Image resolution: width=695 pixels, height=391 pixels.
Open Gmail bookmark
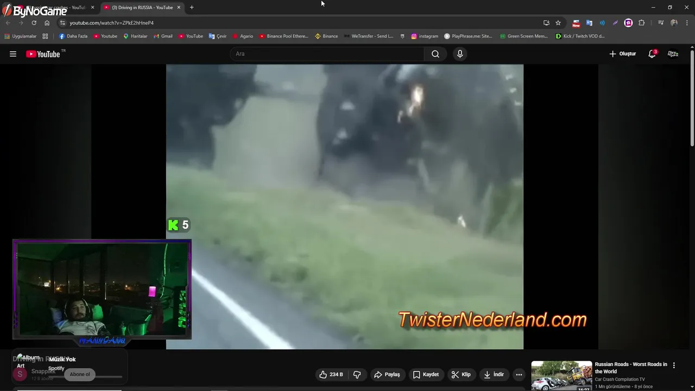[163, 36]
